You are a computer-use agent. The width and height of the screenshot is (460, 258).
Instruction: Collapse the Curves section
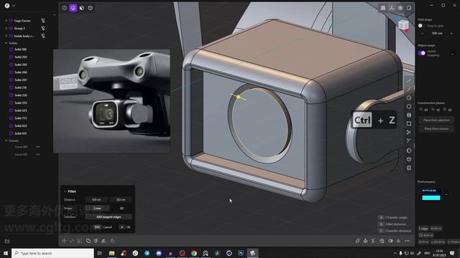6,140
